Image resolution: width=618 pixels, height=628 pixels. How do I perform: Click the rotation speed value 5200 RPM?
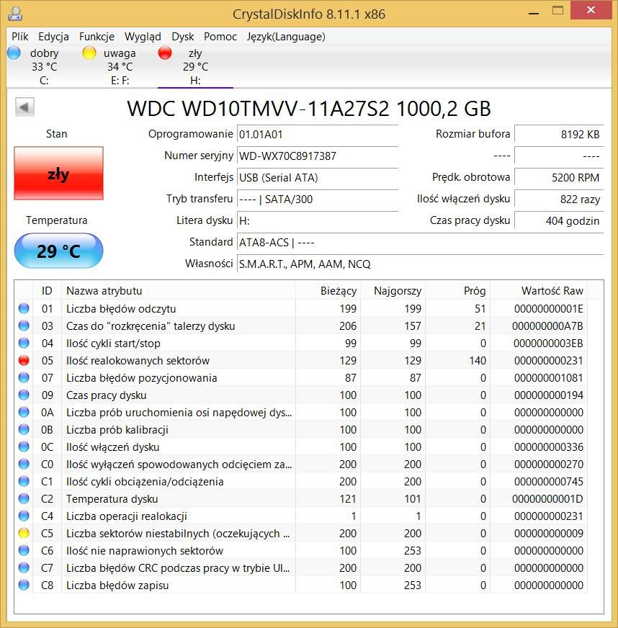559,177
